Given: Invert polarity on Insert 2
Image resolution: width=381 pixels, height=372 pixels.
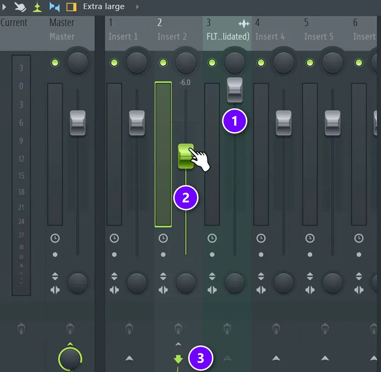Looking at the screenshot, I should [x=163, y=277].
